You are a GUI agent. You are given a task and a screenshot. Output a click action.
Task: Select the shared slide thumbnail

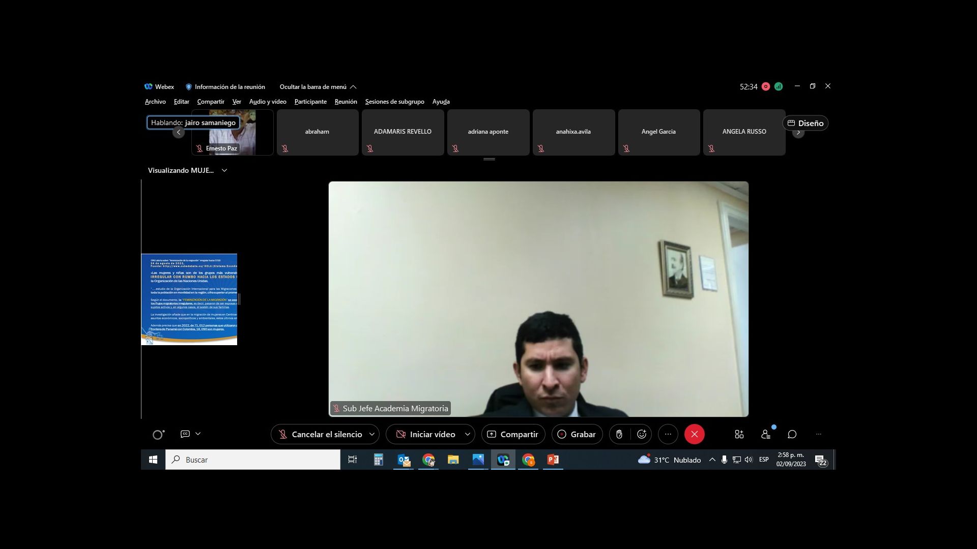189,299
